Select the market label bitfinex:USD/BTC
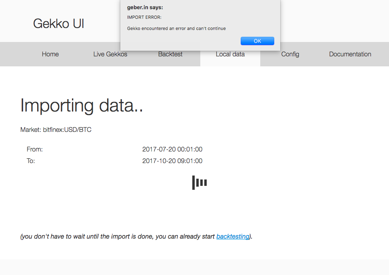Screen dimensions: 389x275 coord(56,130)
